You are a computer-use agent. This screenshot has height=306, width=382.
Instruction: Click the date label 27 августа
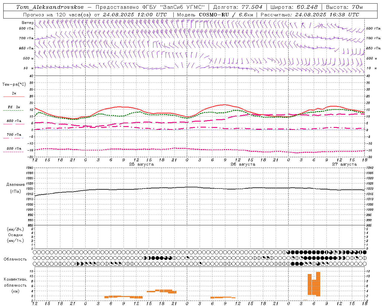coord(344,164)
